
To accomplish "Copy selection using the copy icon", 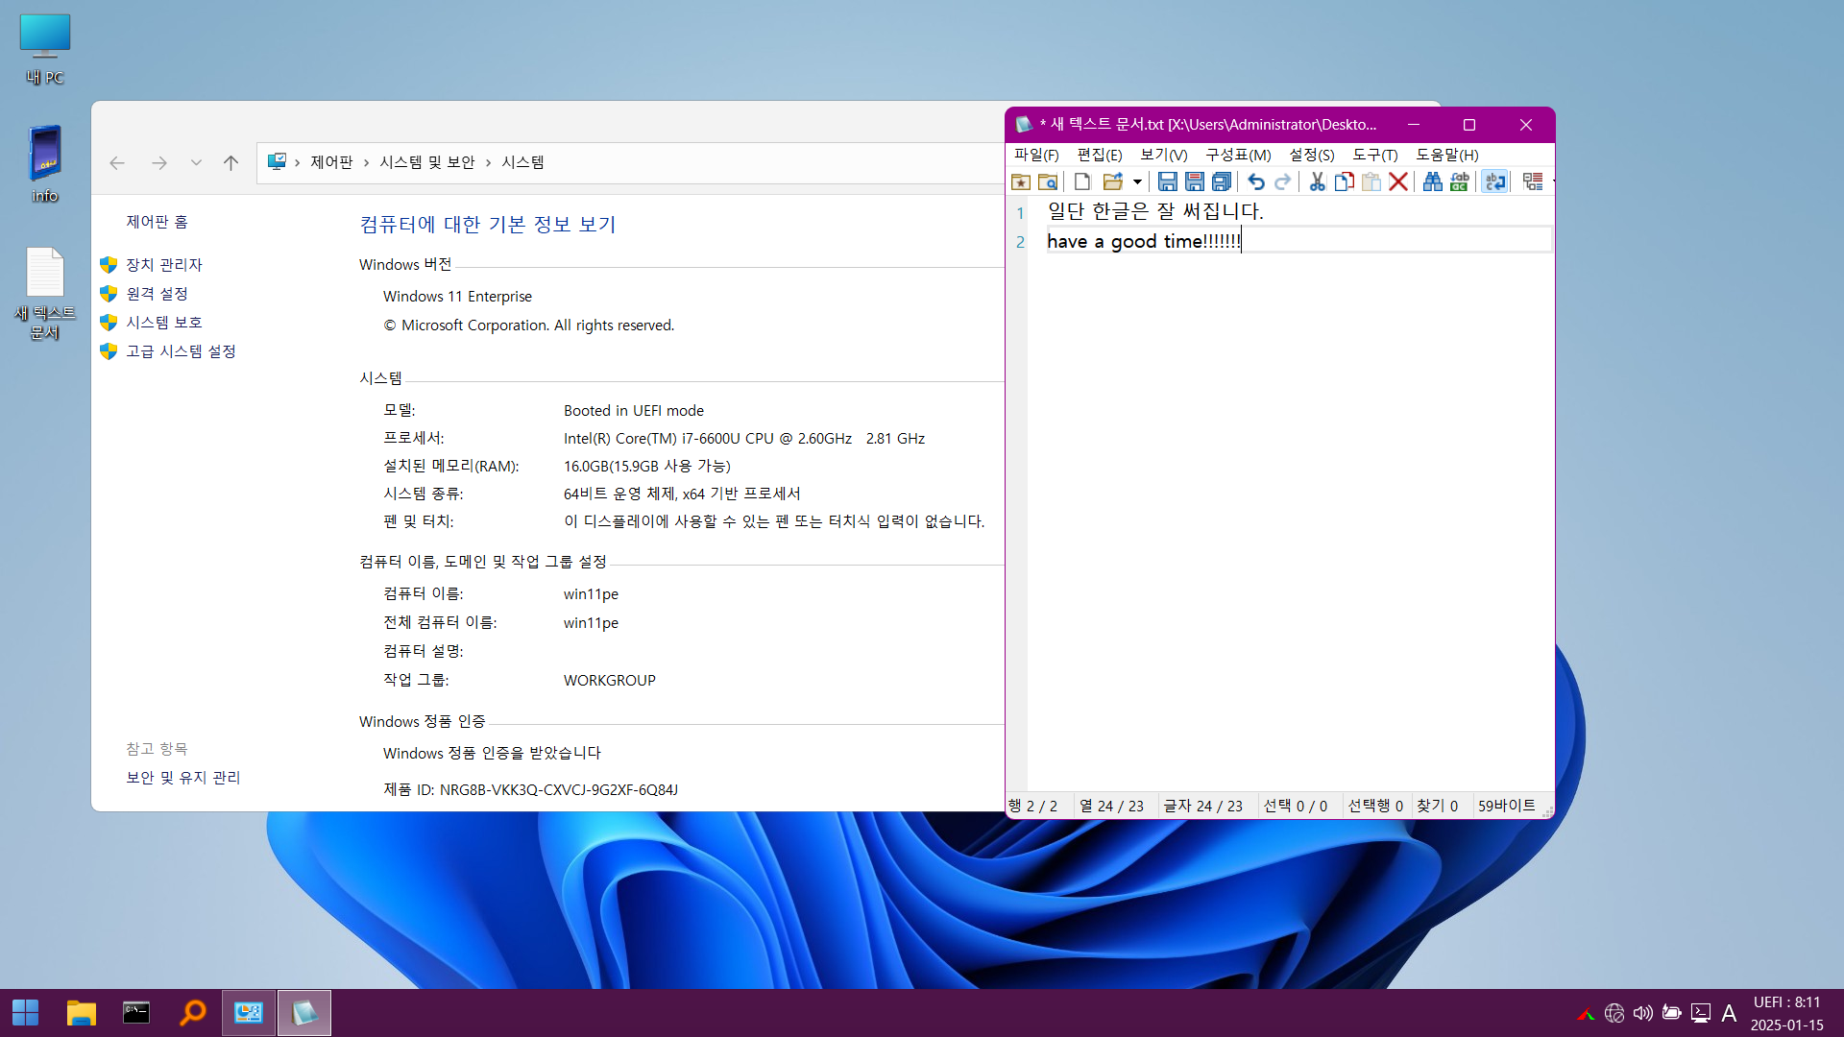I will [x=1345, y=181].
